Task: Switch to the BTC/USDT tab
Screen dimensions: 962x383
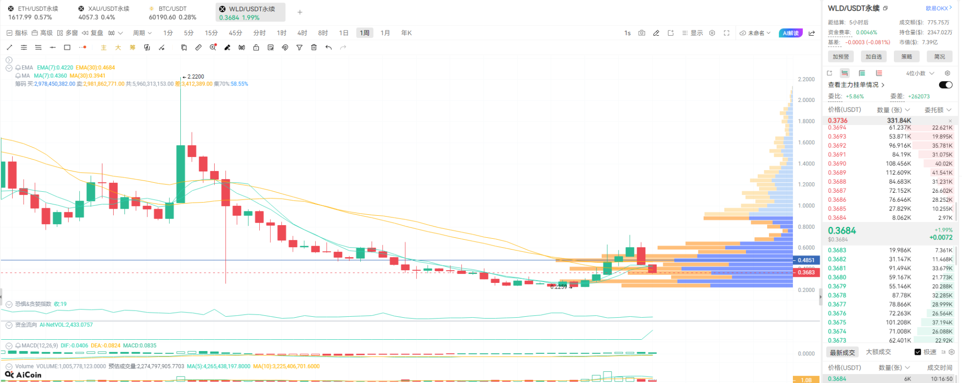Action: click(x=172, y=13)
